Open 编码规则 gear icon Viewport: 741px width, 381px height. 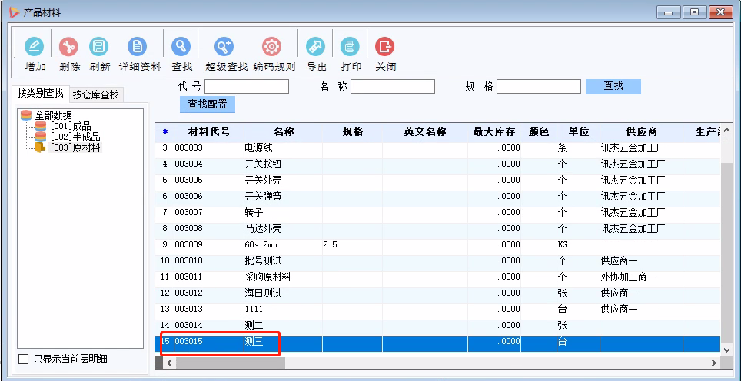[272, 47]
